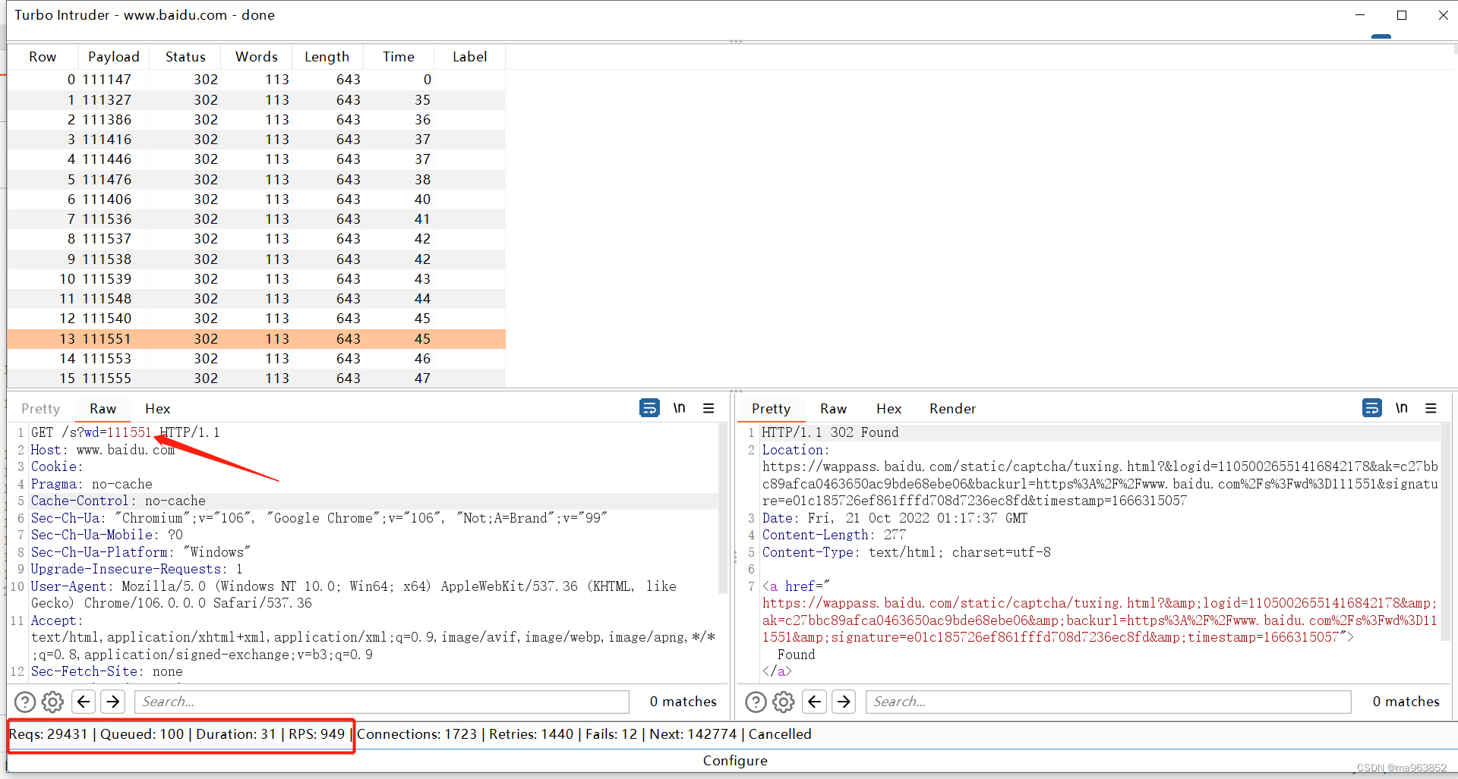Select result row with payload 111538
Image resolution: width=1458 pixels, height=779 pixels.
tap(257, 259)
